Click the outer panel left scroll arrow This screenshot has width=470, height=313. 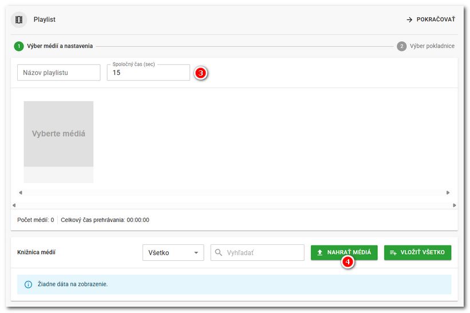tap(14, 205)
